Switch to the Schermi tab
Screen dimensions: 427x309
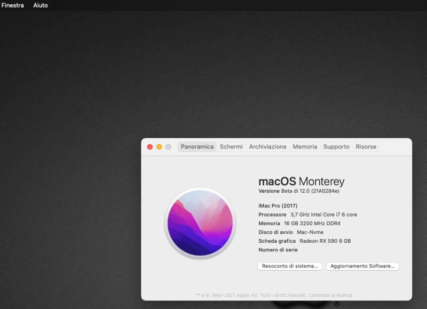tap(231, 147)
